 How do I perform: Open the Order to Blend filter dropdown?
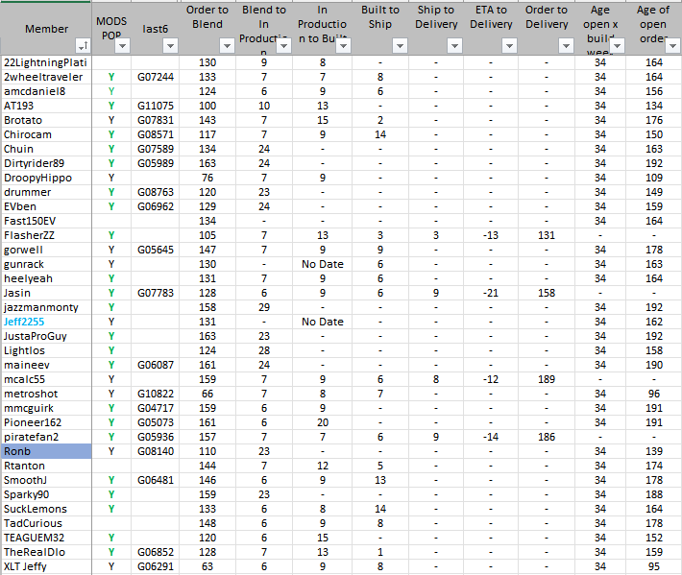coord(227,45)
